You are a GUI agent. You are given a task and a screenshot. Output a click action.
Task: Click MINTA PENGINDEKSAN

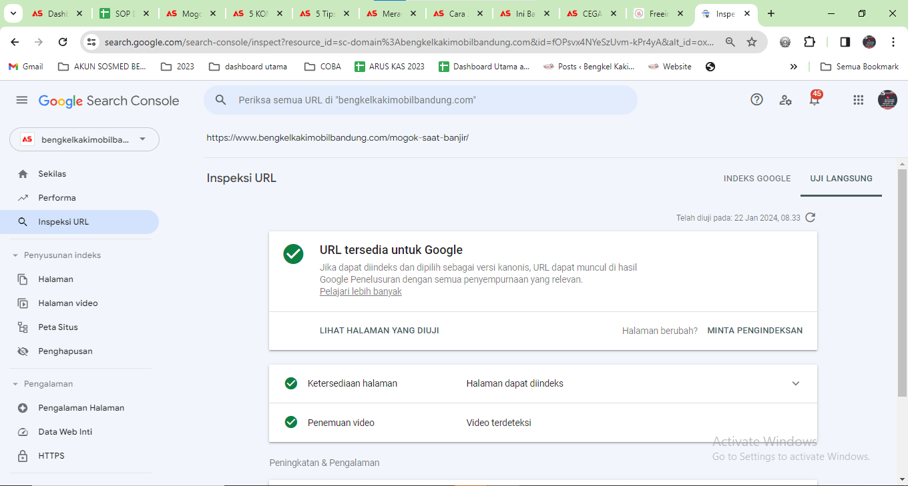pyautogui.click(x=755, y=331)
